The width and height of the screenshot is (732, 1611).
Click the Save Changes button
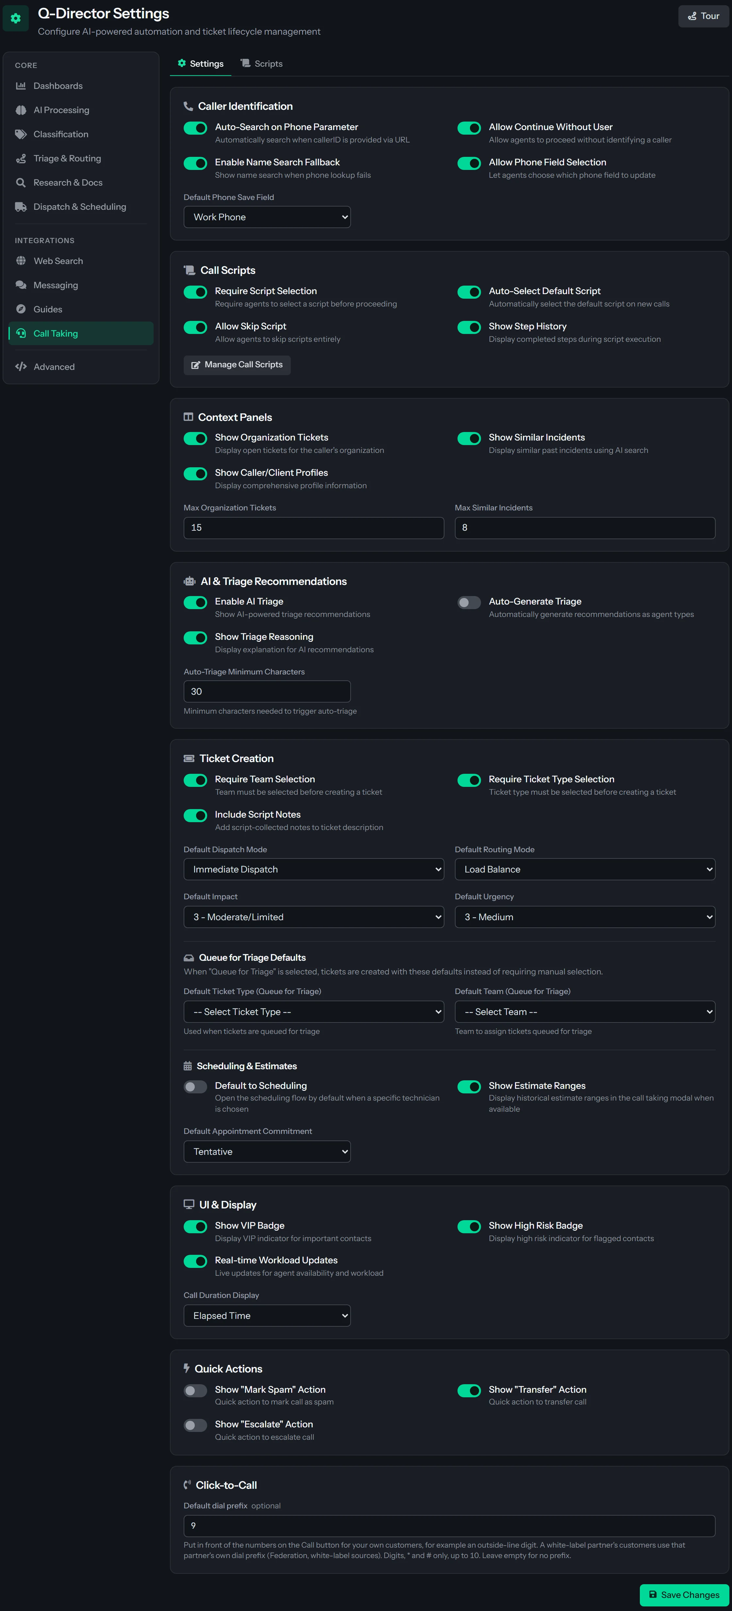[684, 1595]
